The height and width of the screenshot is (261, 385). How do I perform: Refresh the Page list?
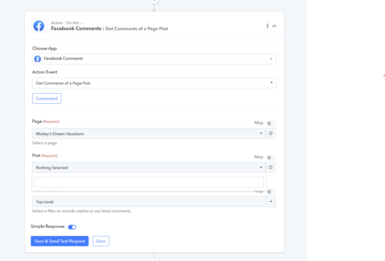(271, 133)
